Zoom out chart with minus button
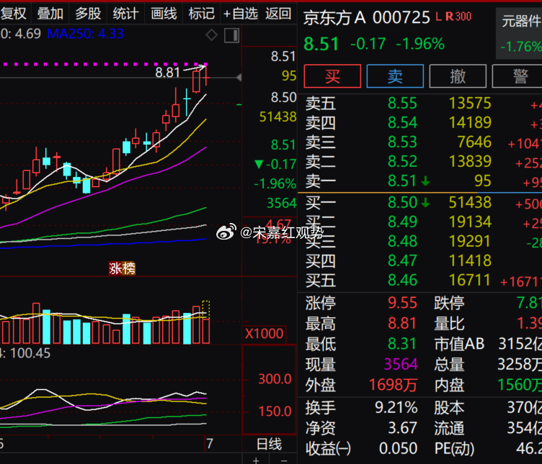 (x=283, y=459)
